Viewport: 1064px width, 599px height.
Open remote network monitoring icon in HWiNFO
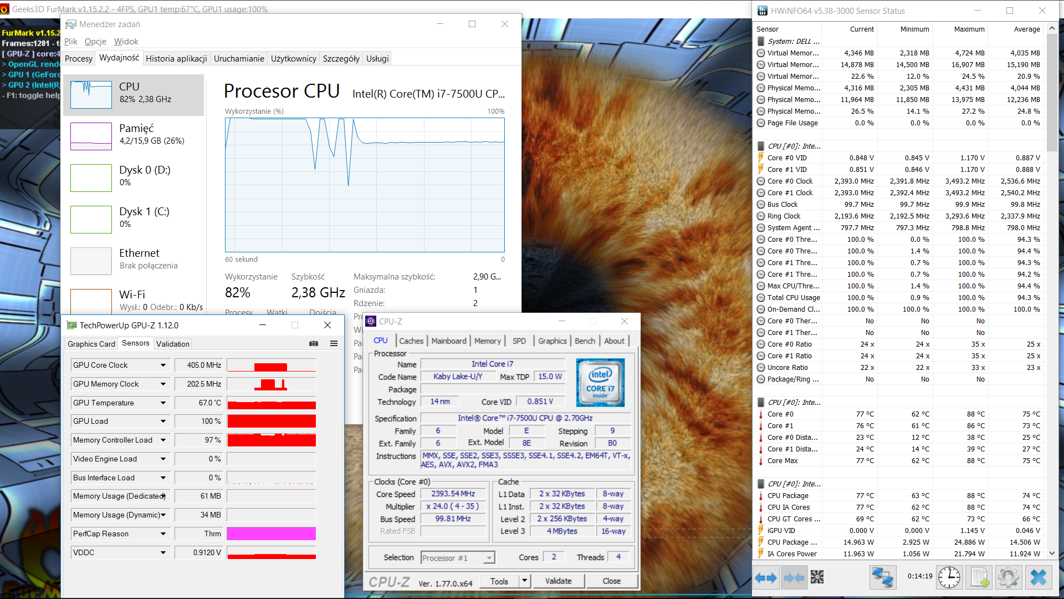[882, 578]
